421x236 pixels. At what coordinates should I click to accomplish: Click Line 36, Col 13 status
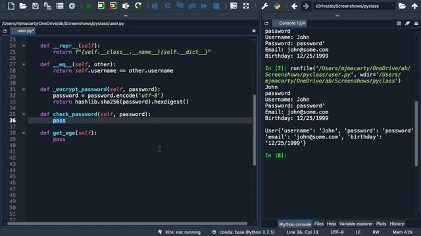click(303, 232)
